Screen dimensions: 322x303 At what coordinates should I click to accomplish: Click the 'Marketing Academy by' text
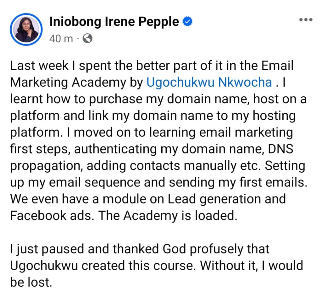pyautogui.click(x=77, y=83)
